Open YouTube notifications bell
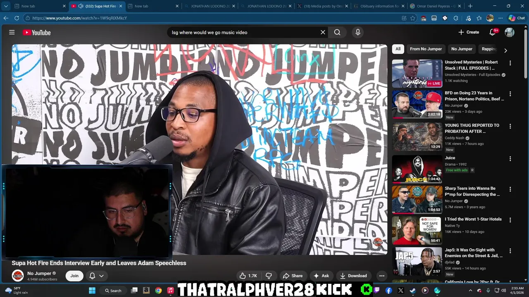The height and width of the screenshot is (297, 529). 493,32
